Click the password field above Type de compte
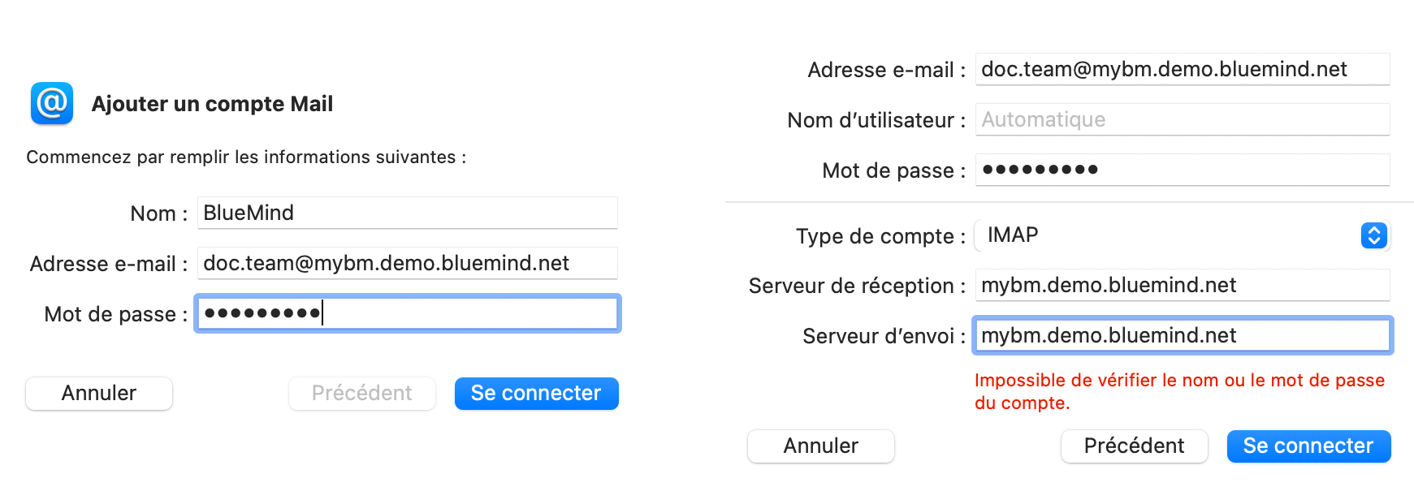 click(1182, 170)
